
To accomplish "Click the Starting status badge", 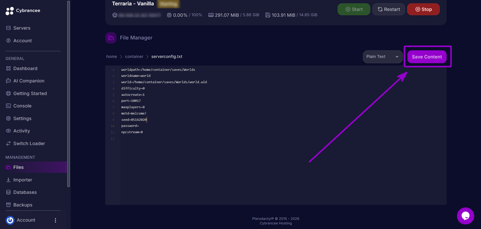I will click(168, 4).
